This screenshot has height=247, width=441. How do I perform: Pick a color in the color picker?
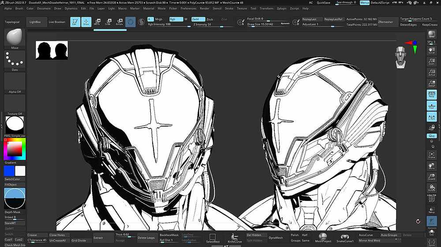click(15, 149)
